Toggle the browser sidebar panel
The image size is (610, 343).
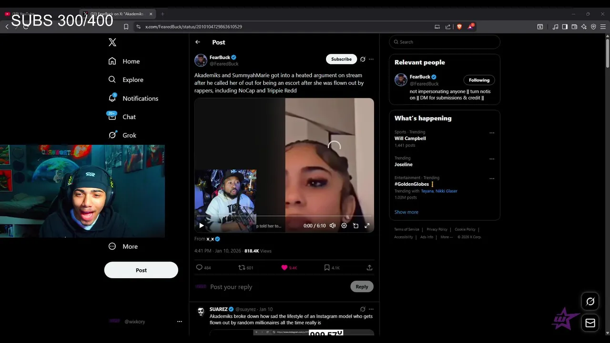click(x=565, y=27)
